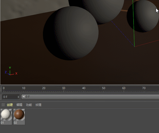
Task: Open the 编辑 menu
Action: (x=19, y=105)
